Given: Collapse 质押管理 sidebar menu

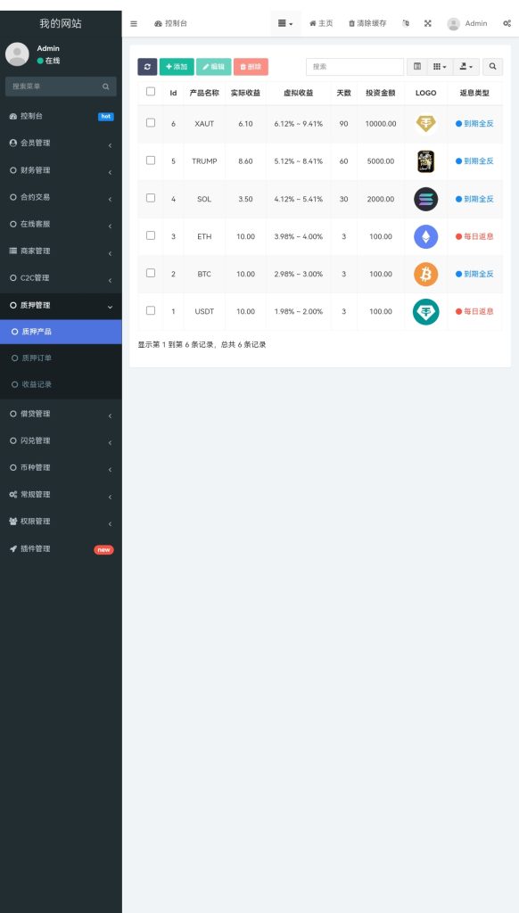Looking at the screenshot, I should 62,306.
